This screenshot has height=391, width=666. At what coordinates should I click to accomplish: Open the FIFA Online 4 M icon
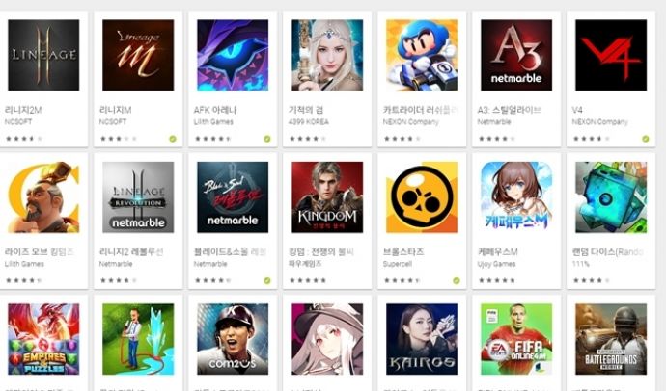tap(516, 339)
